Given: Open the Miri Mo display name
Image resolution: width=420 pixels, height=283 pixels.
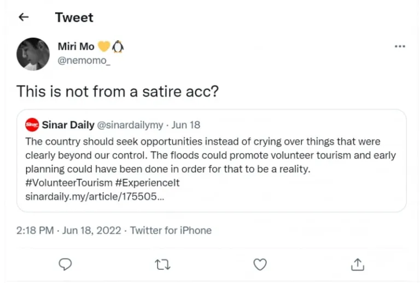Looking at the screenshot, I should [x=76, y=47].
